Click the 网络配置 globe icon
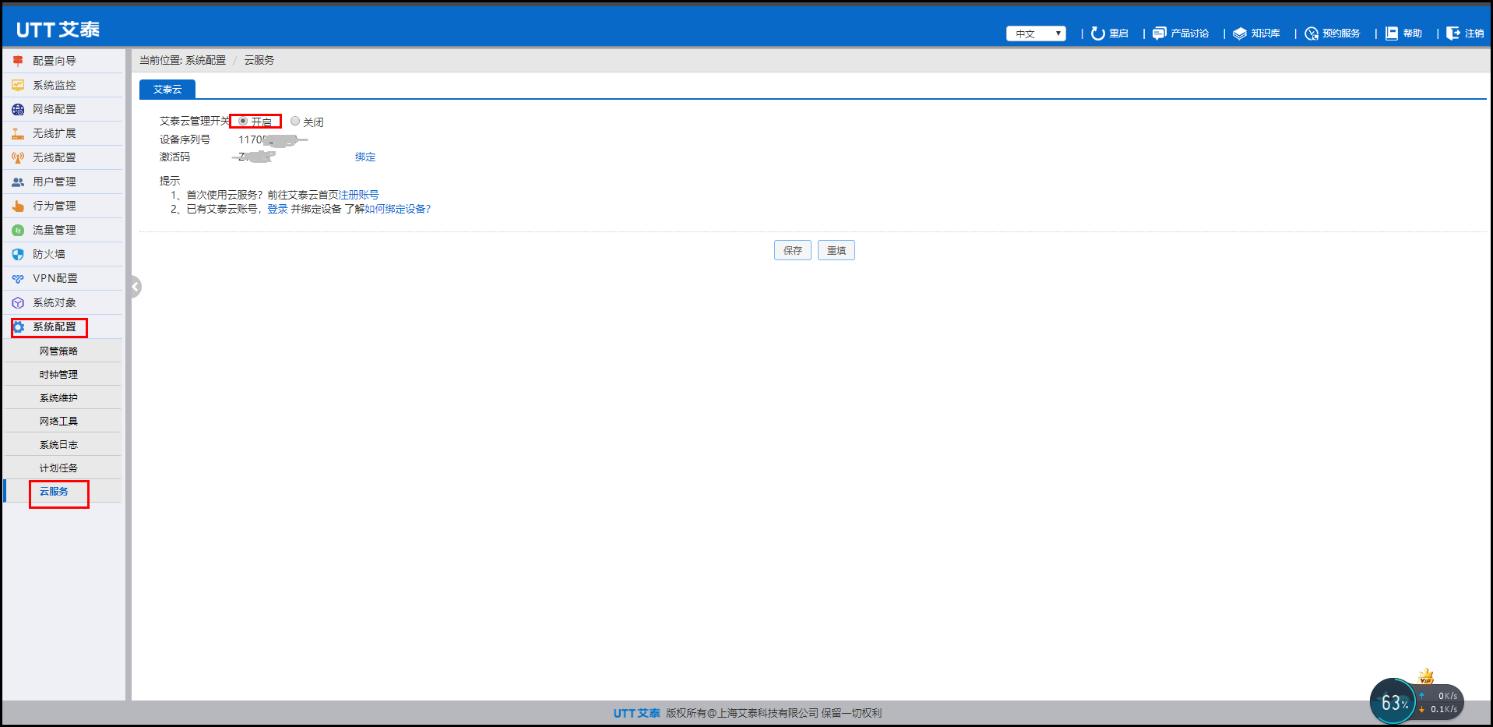The height and width of the screenshot is (727, 1493). coord(18,109)
